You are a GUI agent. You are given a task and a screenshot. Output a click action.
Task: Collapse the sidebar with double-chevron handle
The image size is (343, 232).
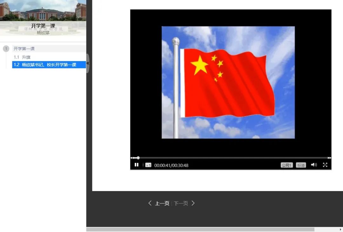88,63
